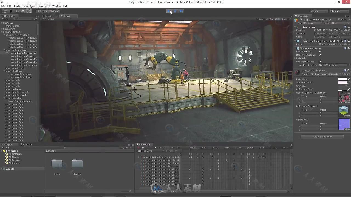
Task: Go to next keyframe in Animation
Action: pos(160,147)
